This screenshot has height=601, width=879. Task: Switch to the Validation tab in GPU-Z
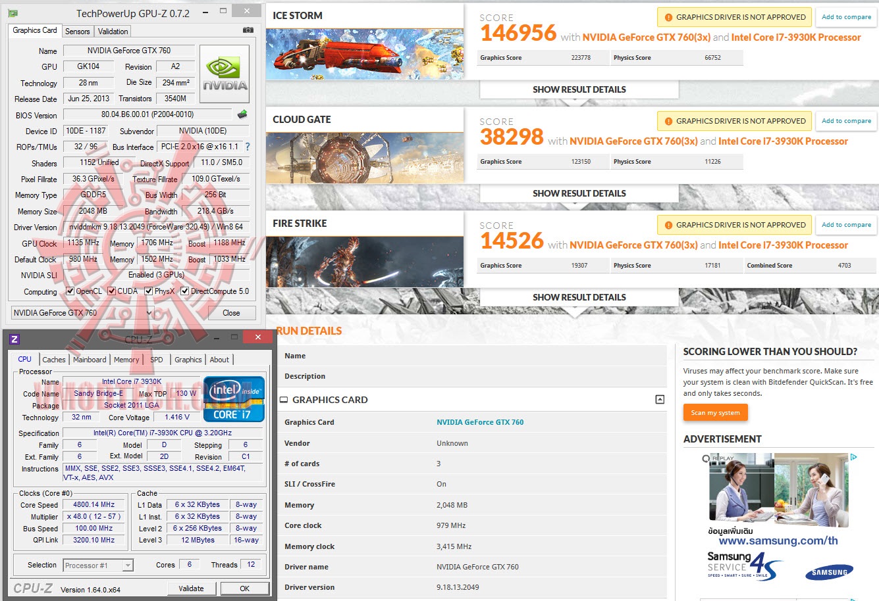(x=113, y=32)
